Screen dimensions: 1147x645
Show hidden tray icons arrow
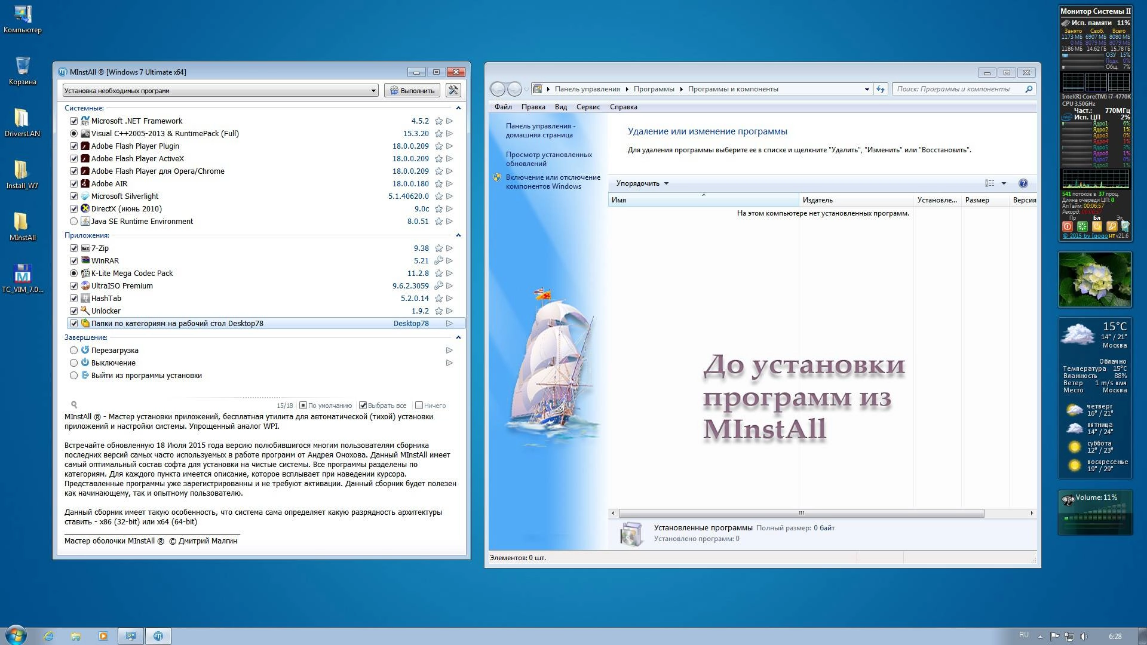[1040, 637]
